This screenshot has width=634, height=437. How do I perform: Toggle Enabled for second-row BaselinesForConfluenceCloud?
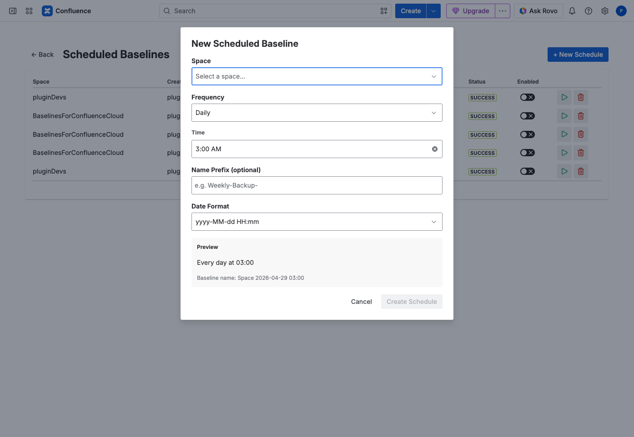click(x=528, y=116)
